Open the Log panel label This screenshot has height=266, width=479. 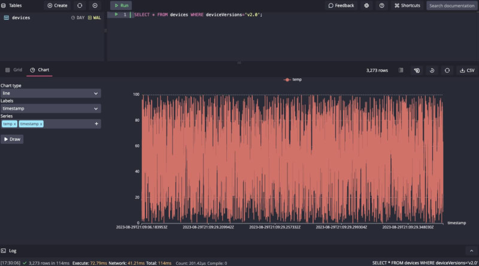13,250
